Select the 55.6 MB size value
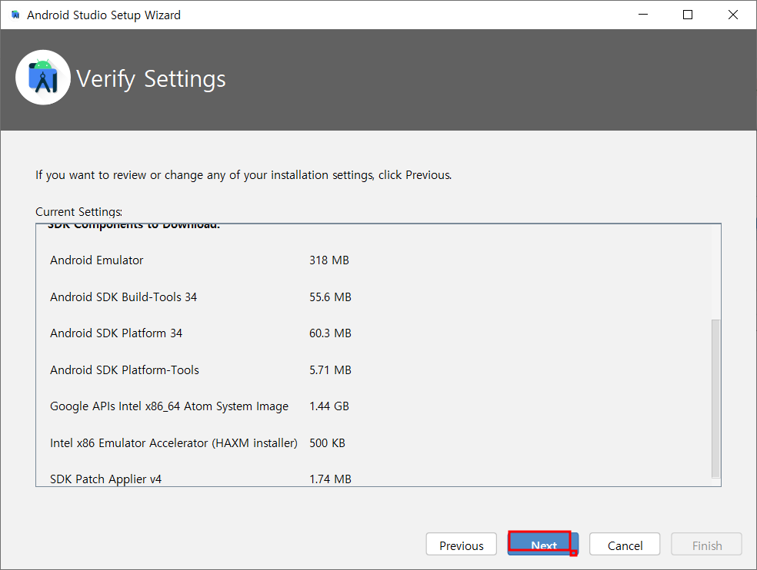 pos(330,297)
